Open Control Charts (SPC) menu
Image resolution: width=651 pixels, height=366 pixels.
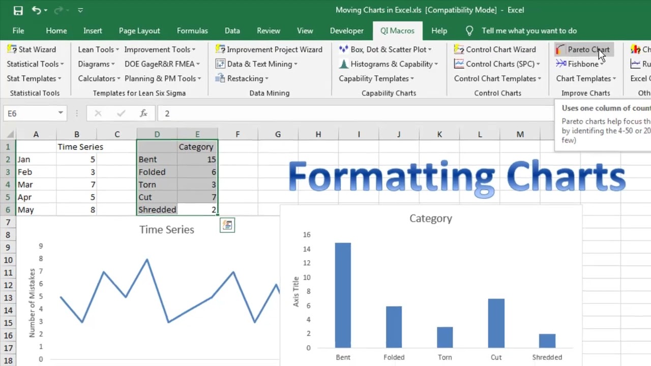point(497,64)
